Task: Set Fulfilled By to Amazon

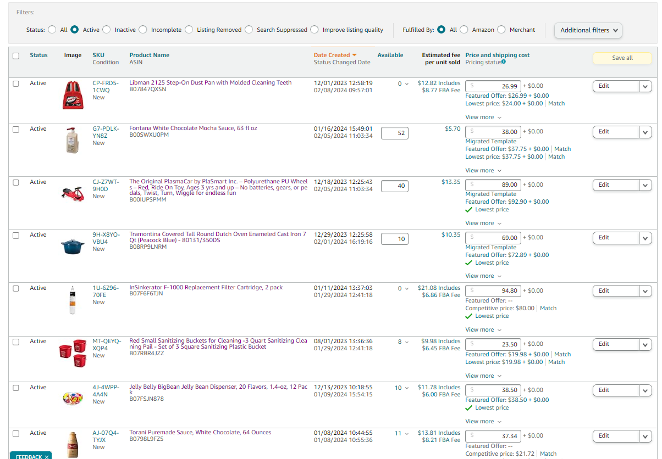Action: [464, 30]
